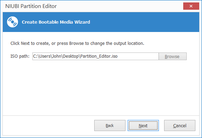Close the NIUBI Partition Editor dialog
The width and height of the screenshot is (202, 138).
coord(191,6)
